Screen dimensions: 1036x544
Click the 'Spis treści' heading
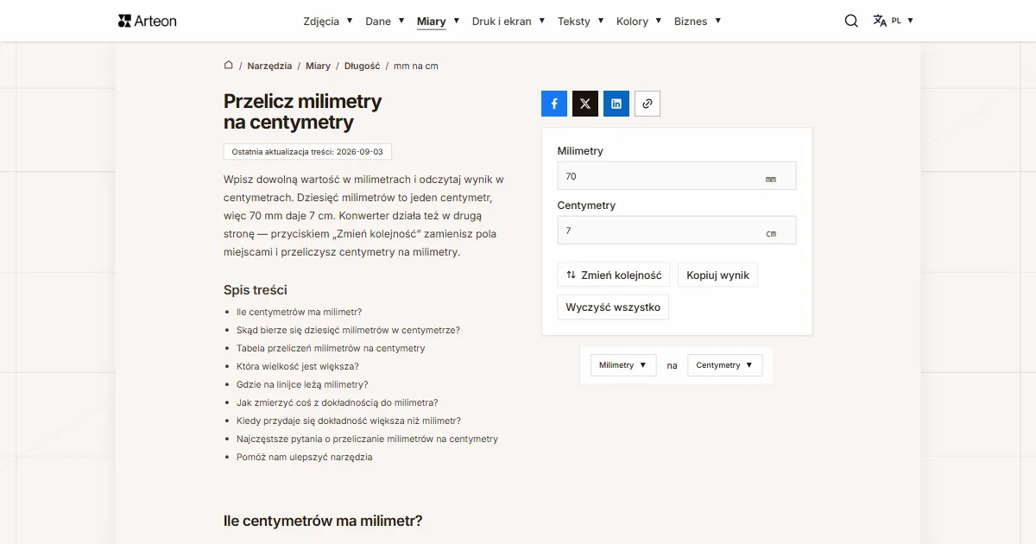click(x=256, y=290)
